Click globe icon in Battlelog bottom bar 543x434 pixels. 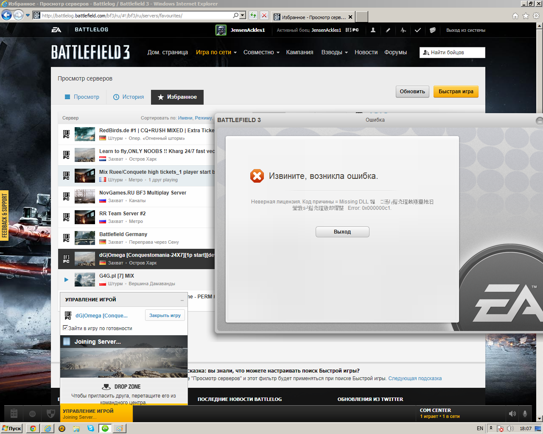[32, 414]
